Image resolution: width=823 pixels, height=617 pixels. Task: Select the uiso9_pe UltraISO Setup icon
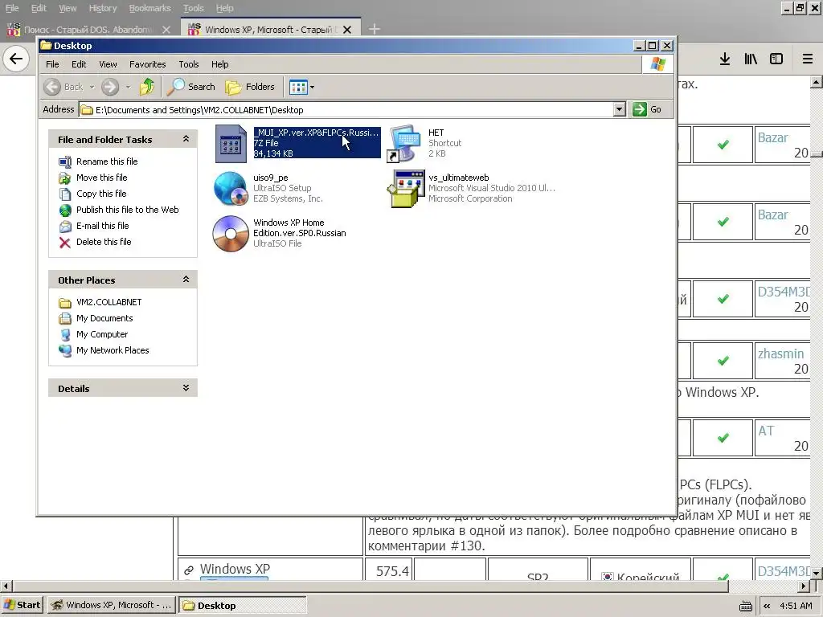[231, 188]
